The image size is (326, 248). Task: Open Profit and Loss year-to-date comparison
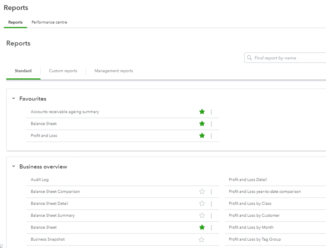[x=265, y=191]
